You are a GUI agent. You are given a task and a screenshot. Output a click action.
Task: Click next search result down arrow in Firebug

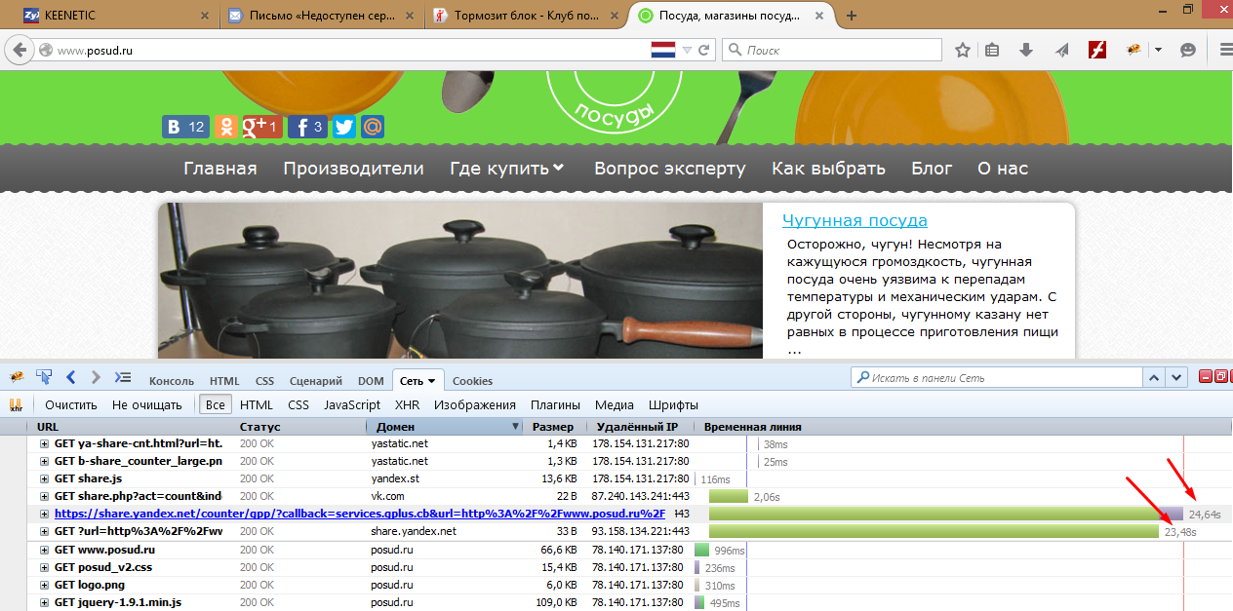pyautogui.click(x=1178, y=377)
